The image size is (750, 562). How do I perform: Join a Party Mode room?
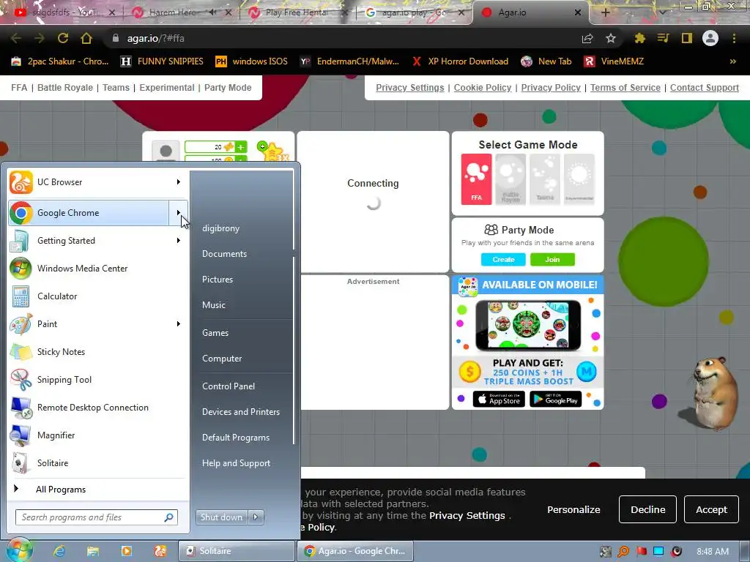[552, 260]
